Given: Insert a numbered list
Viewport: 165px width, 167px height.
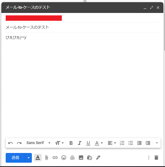Looking at the screenshot, I should click(122, 143).
